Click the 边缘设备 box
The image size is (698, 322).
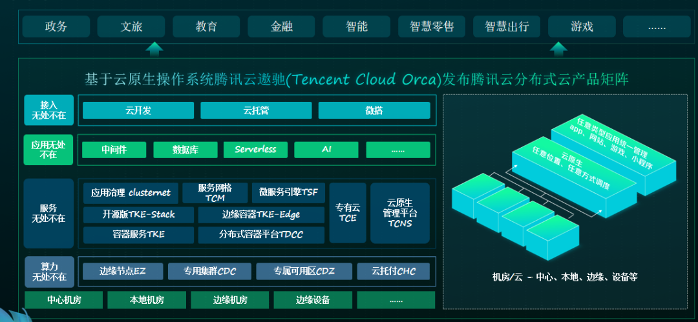pyautogui.click(x=313, y=300)
